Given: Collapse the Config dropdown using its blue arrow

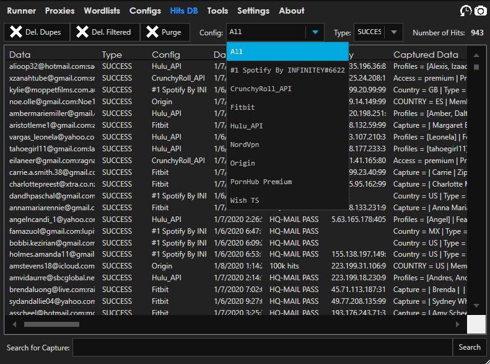Looking at the screenshot, I should point(315,32).
